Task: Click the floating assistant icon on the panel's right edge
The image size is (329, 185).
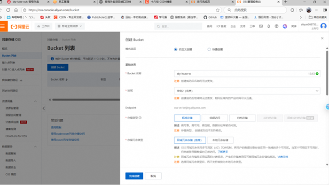Action: pos(327,107)
